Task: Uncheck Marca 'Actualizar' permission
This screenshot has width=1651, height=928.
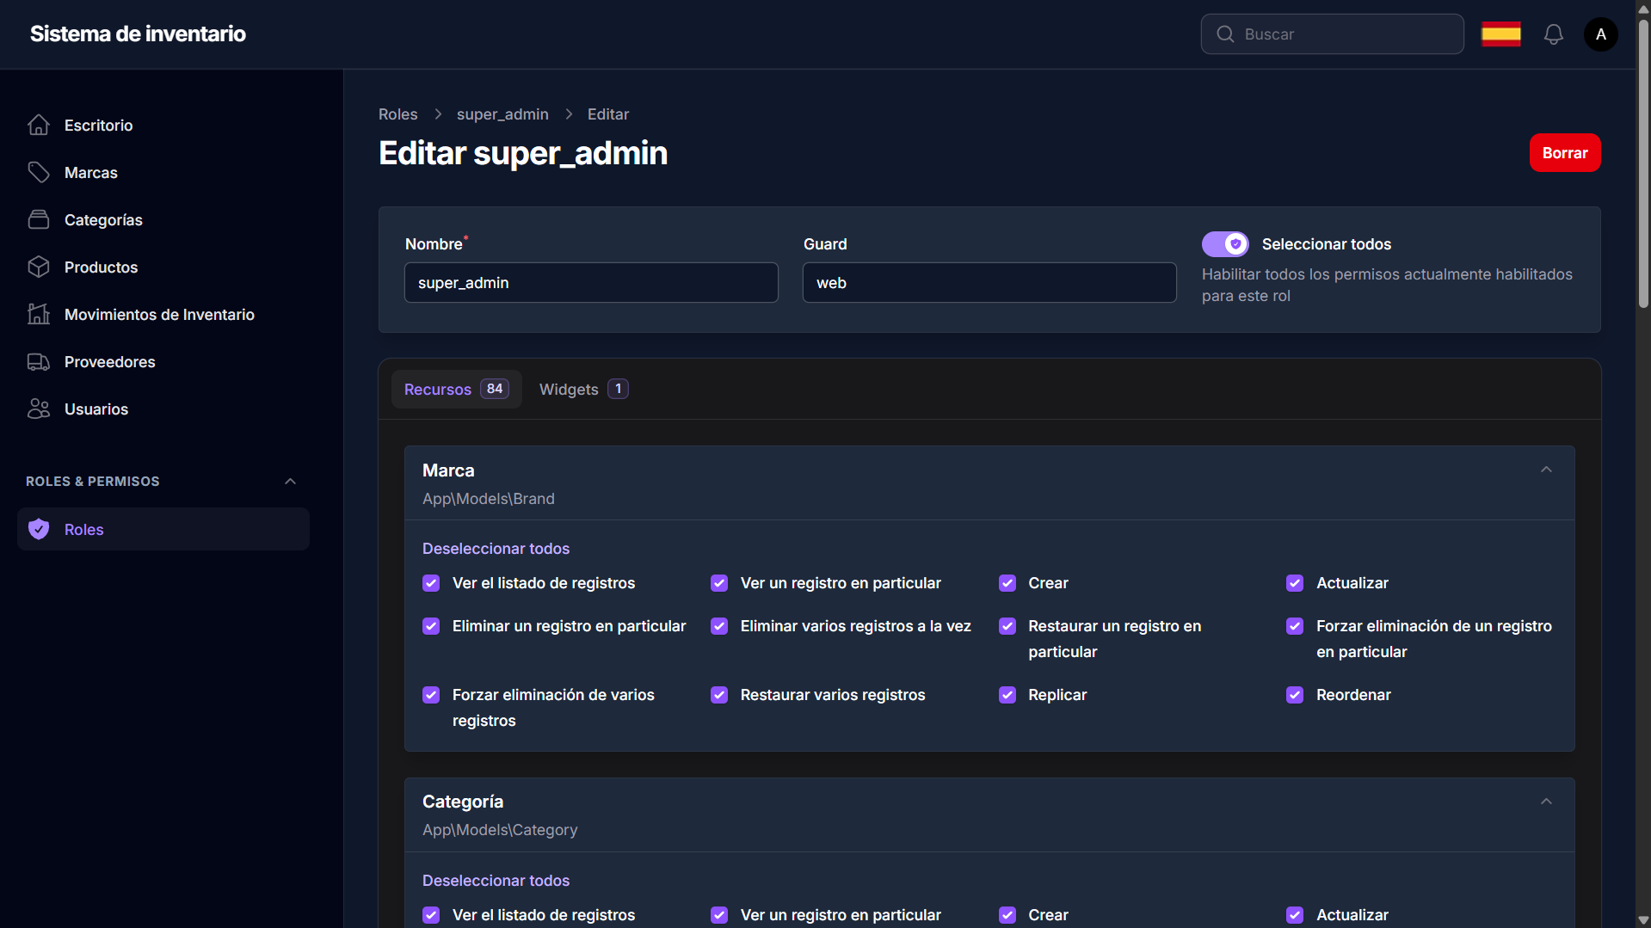Action: pos(1295,583)
